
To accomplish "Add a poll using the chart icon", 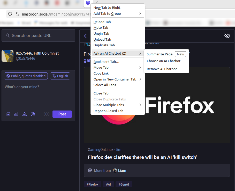I will tap(16, 114).
